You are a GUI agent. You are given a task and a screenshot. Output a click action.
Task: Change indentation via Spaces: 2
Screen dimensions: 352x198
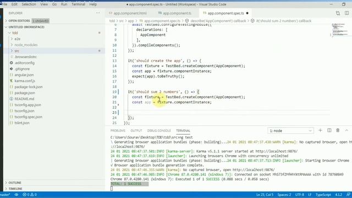pyautogui.click(x=284, y=195)
